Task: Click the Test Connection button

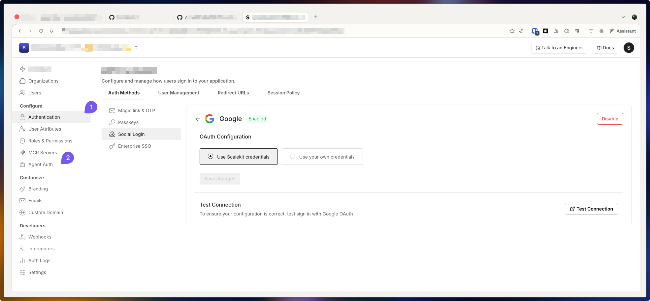Action: coord(591,209)
